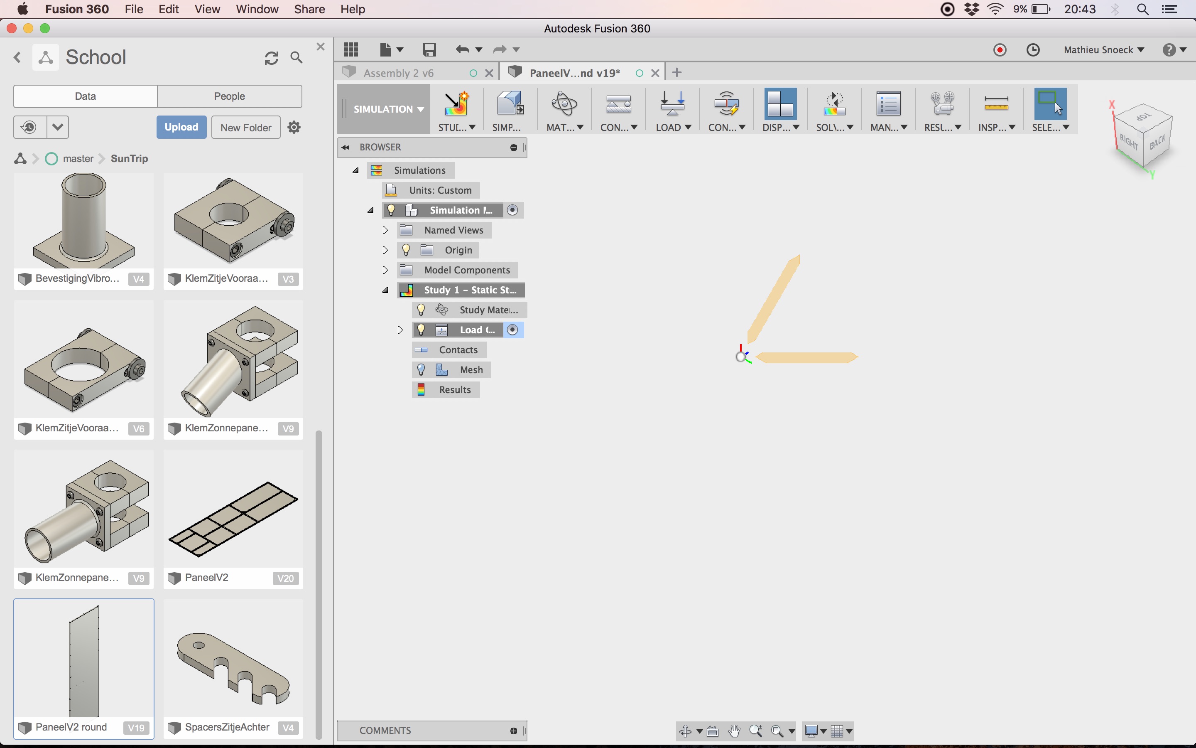
Task: Click the undo arrow
Action: coord(463,49)
